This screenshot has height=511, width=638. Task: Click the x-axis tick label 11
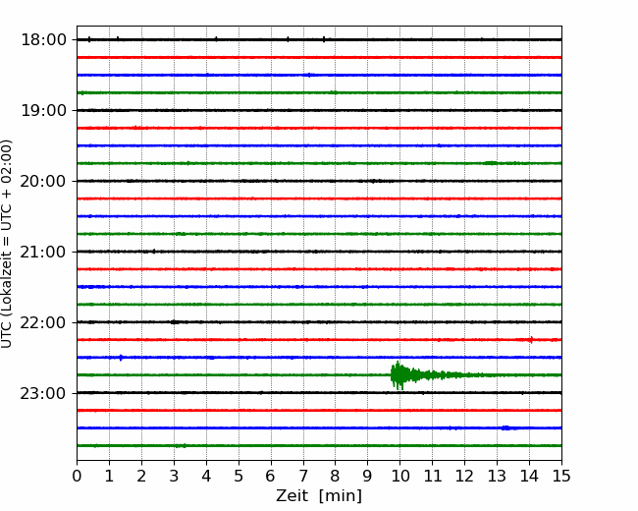pos(433,476)
